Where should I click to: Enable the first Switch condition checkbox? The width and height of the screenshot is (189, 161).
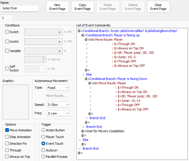pyautogui.click(x=7, y=32)
